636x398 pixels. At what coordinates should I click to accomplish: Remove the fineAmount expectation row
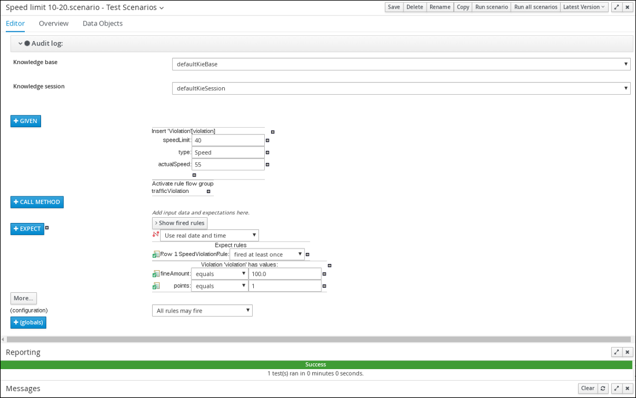[x=324, y=274]
